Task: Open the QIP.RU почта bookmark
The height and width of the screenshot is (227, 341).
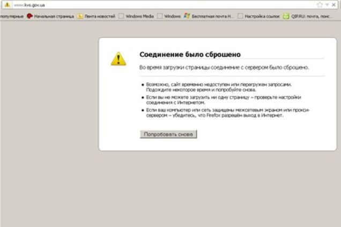Action: pyautogui.click(x=308, y=16)
